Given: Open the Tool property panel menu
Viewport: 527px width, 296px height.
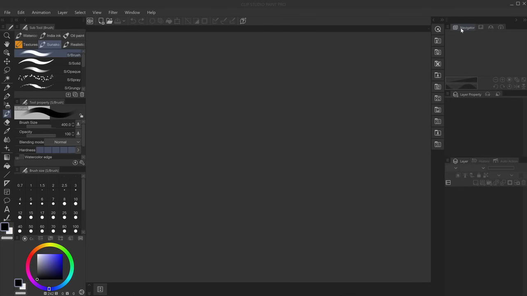Looking at the screenshot, I should coord(17,102).
